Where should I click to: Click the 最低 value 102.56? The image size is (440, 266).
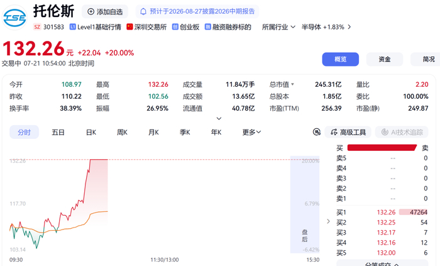tap(158, 96)
